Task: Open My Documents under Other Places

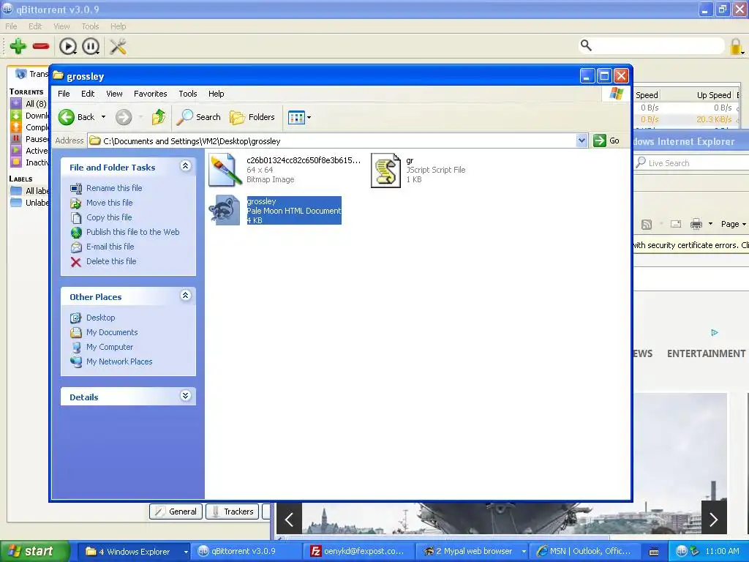Action: click(112, 332)
